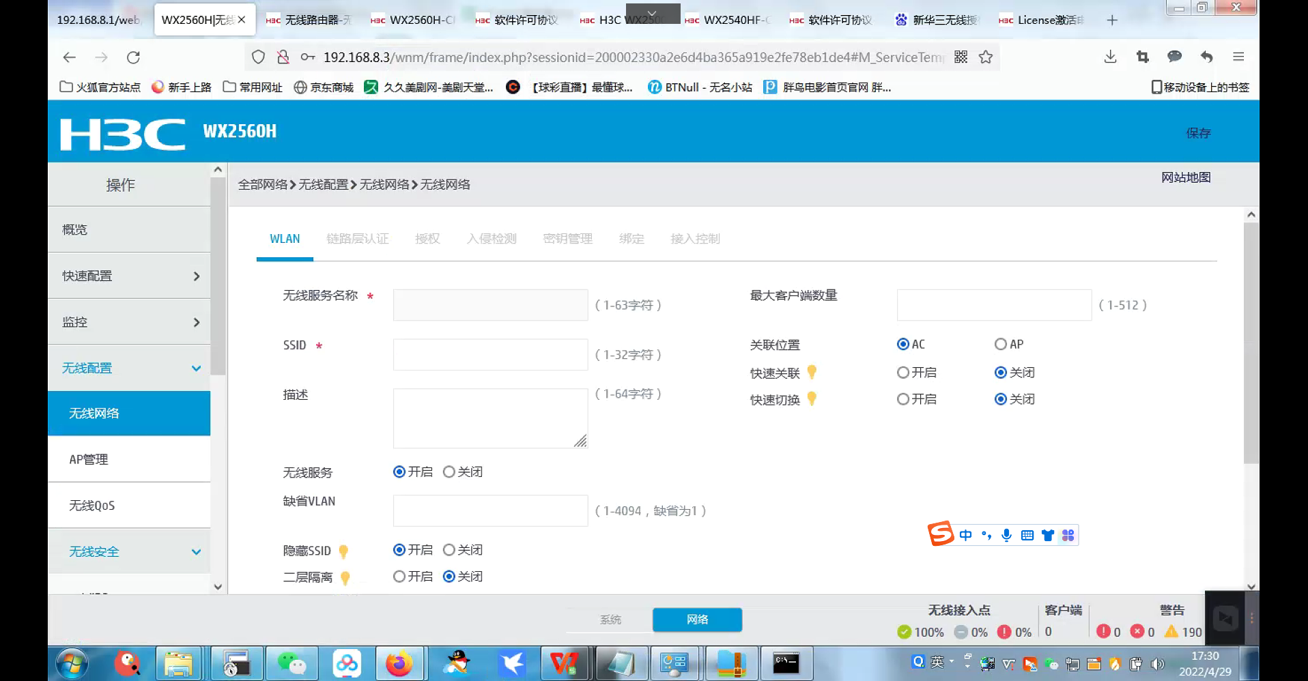This screenshot has width=1308, height=681.
Task: Select AC for 关联位置
Action: [x=903, y=345]
